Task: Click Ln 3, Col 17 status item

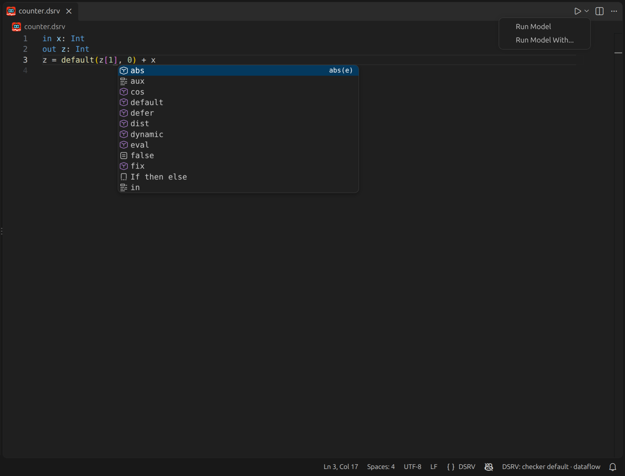Action: 341,467
